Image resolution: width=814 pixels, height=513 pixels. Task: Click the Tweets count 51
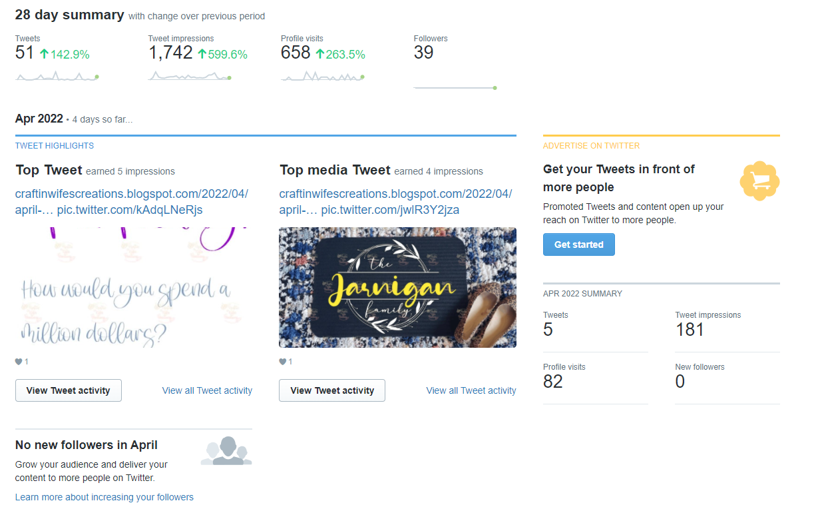(25, 53)
